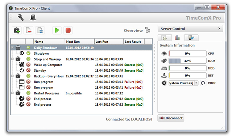Click the server connection icon in top toolbar

[33, 18]
